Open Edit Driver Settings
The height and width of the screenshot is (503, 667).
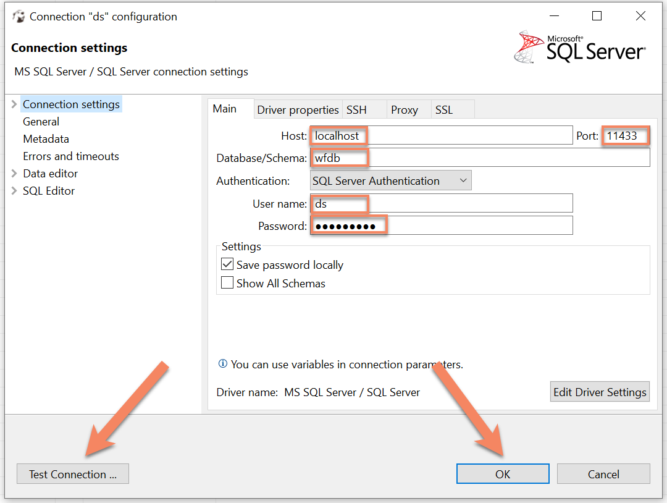[600, 392]
